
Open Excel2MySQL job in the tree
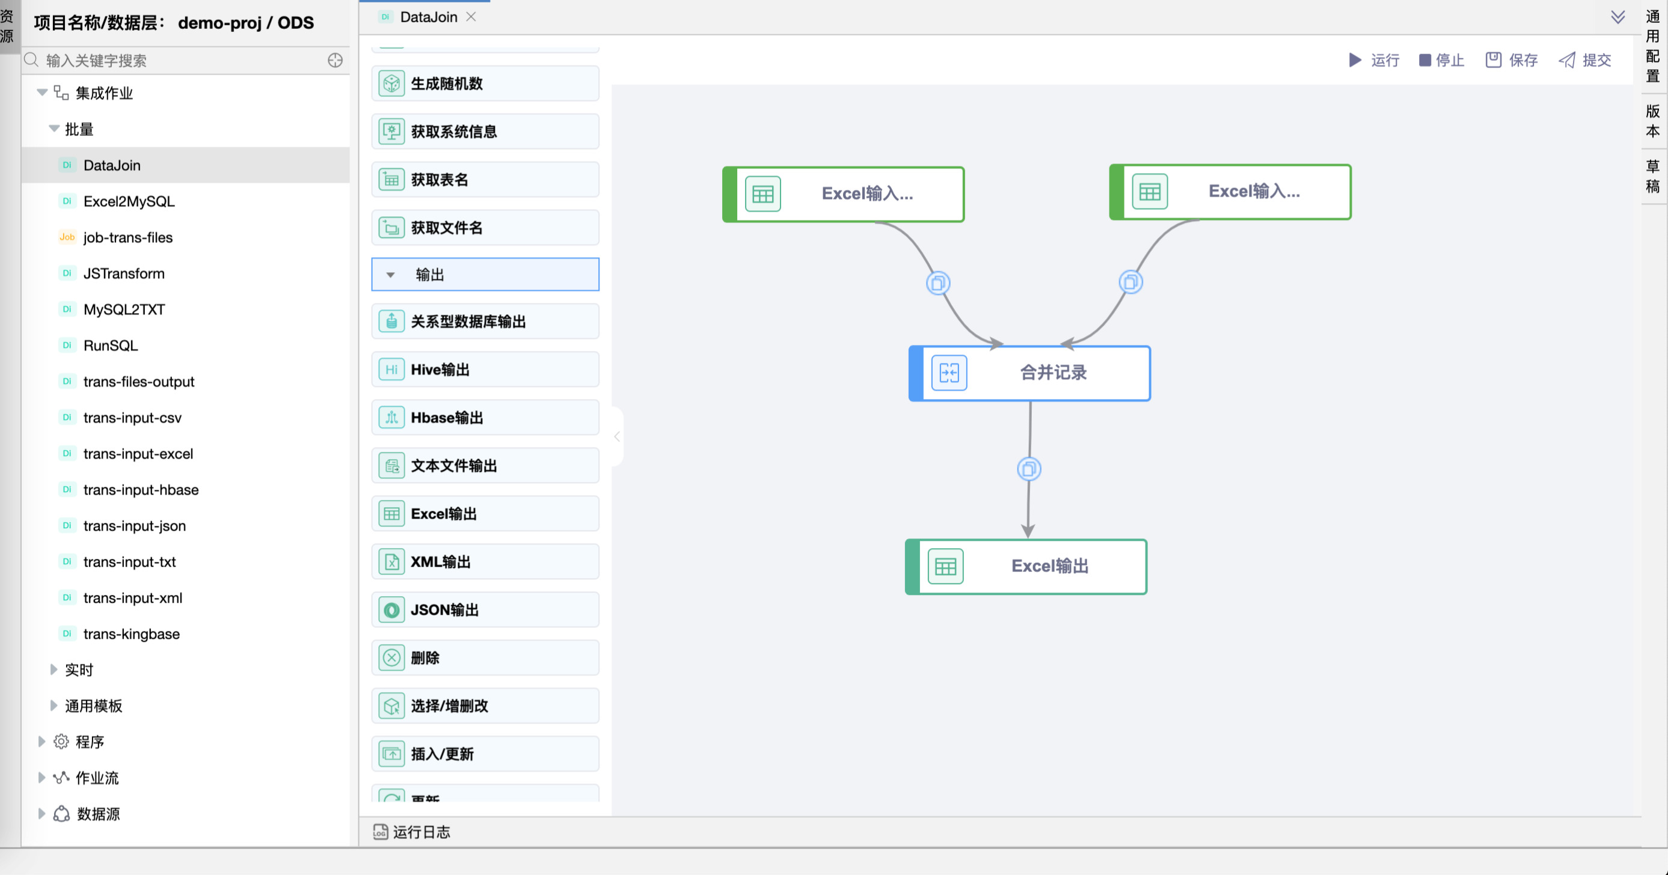[129, 201]
